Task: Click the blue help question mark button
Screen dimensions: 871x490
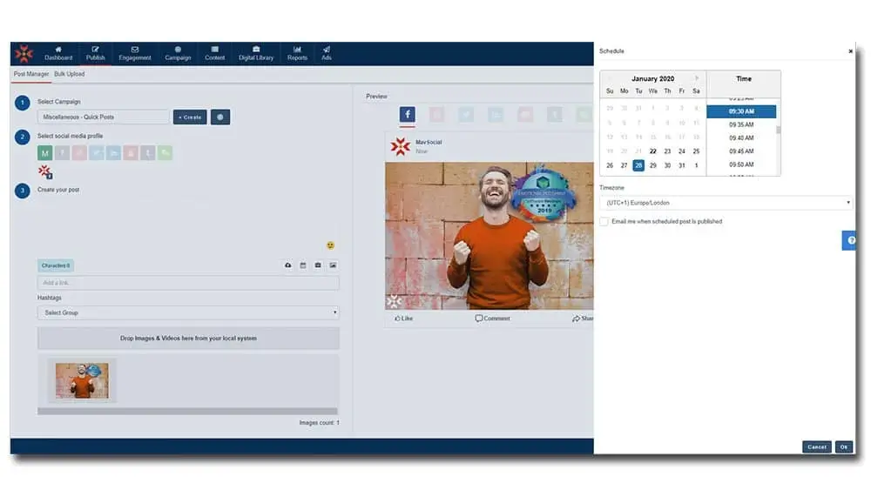Action: pos(849,240)
